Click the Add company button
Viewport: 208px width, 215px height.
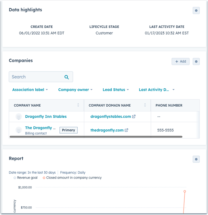(180, 61)
